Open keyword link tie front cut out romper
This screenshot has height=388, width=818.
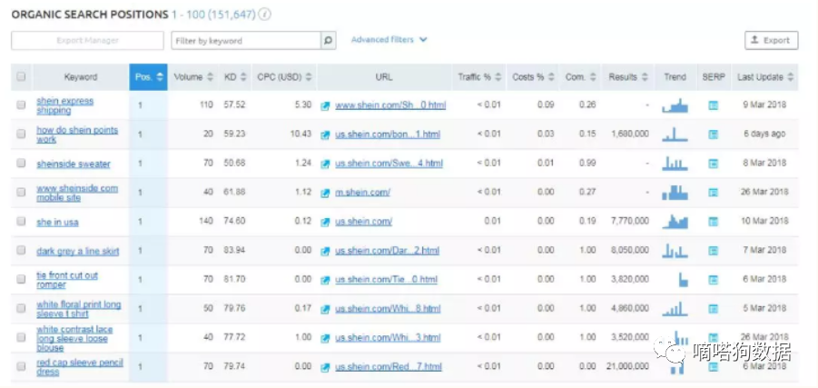[67, 280]
